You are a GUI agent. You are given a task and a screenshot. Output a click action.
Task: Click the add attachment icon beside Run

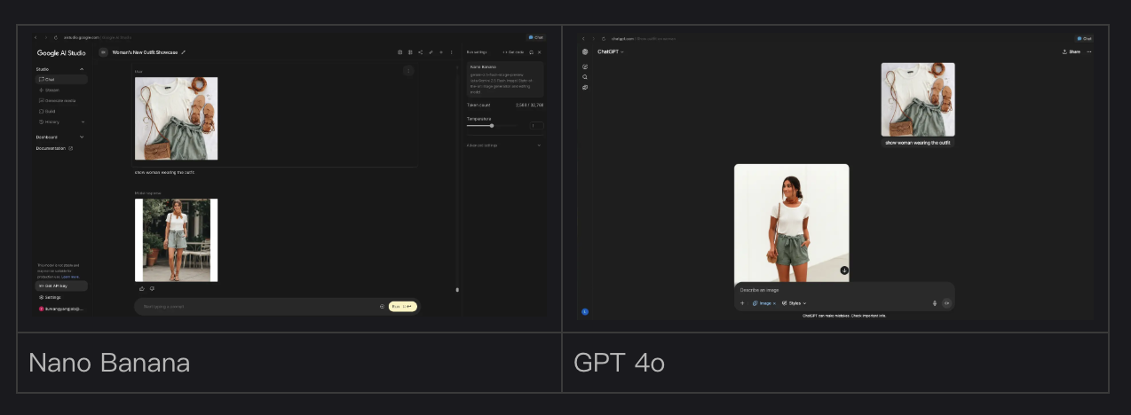[382, 307]
